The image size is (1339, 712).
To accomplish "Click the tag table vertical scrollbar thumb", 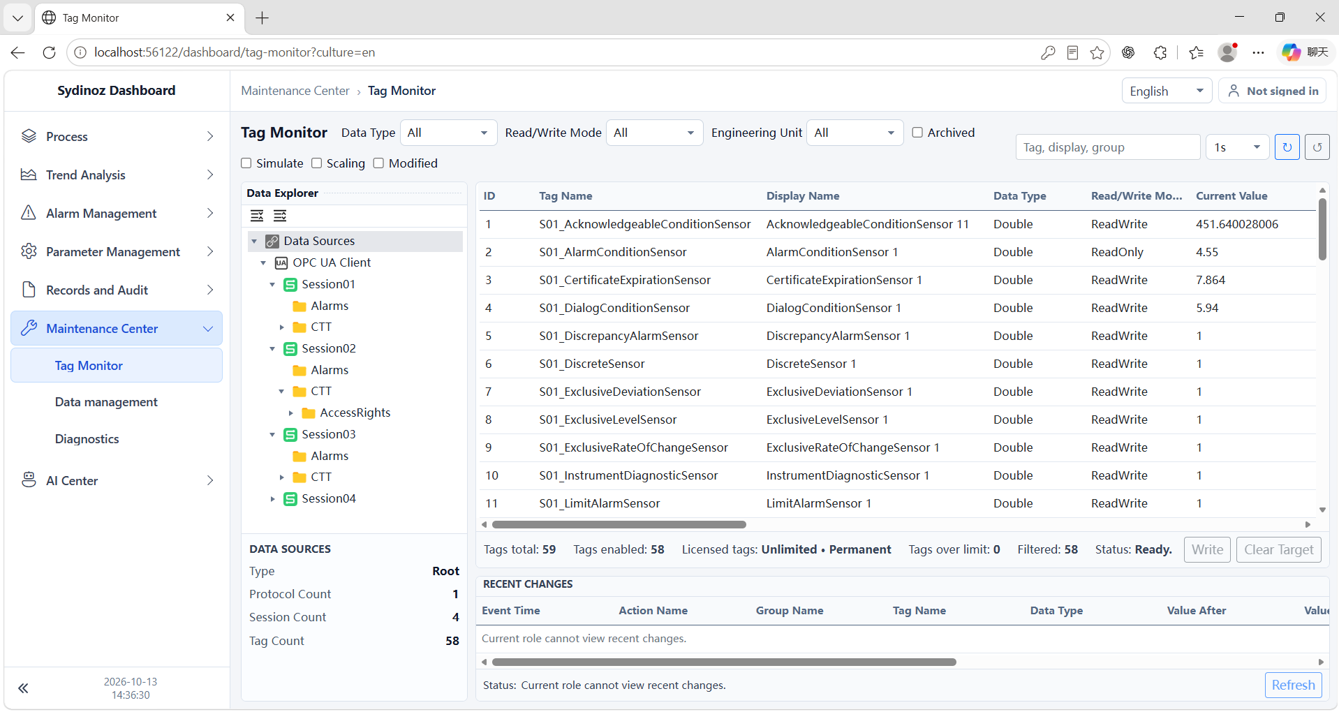I will coord(1322,229).
